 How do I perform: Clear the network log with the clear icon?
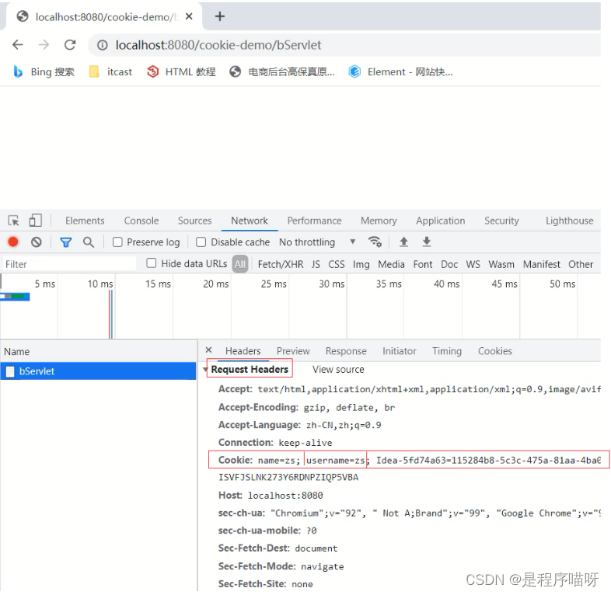pos(37,242)
